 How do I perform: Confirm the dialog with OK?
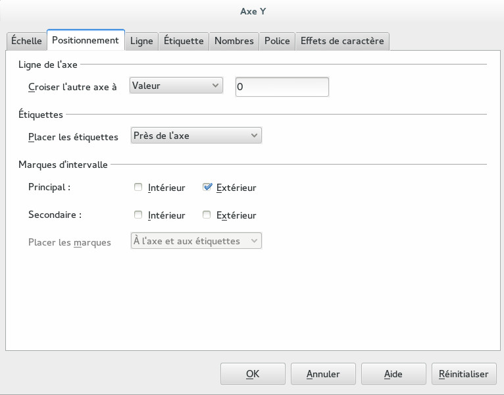(x=253, y=374)
